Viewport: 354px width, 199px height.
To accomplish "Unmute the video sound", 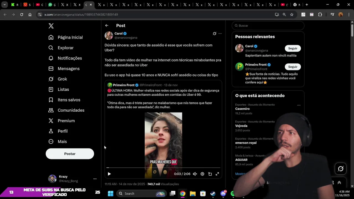I will coord(195,174).
